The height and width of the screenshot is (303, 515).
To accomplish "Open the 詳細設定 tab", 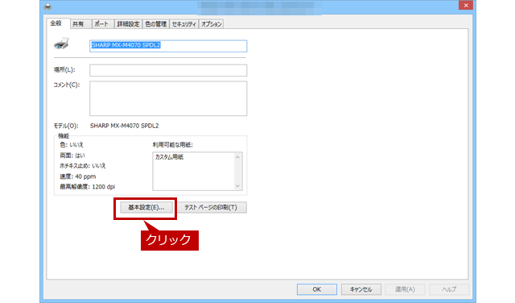I will 129,24.
